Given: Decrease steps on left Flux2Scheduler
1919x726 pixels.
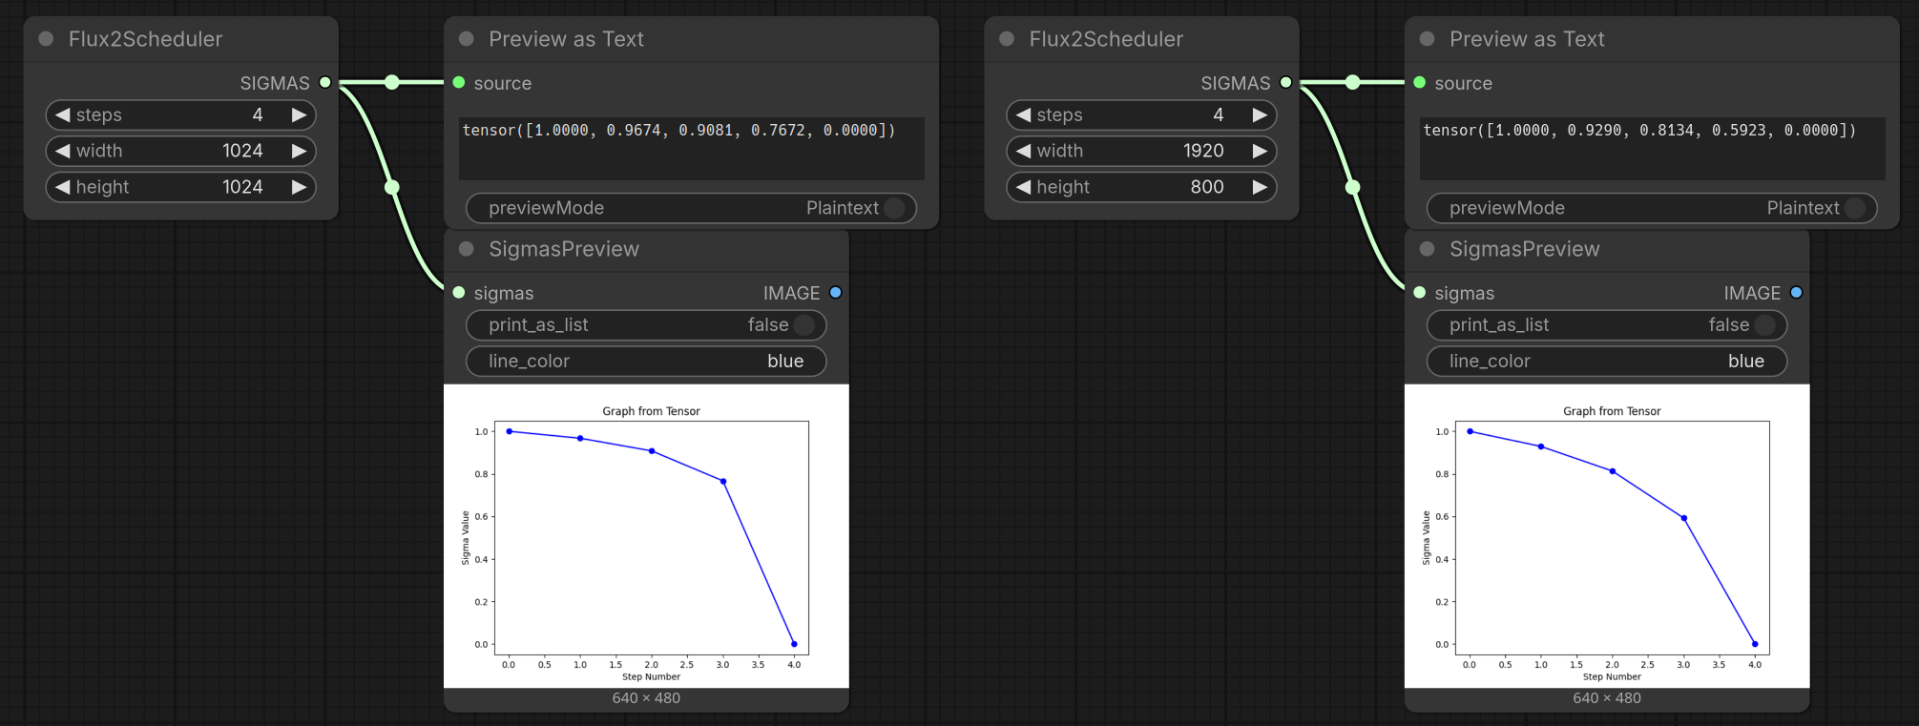Looking at the screenshot, I should click(63, 114).
